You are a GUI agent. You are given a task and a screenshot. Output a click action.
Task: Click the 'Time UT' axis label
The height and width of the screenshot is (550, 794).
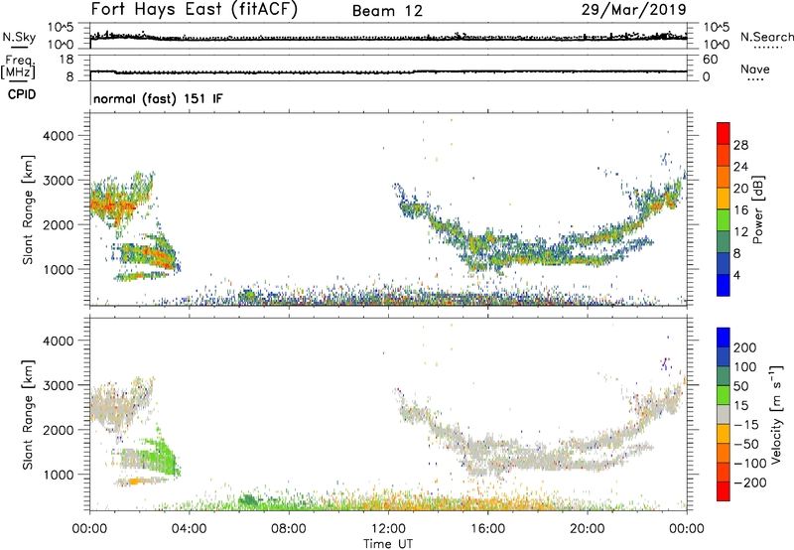(388, 544)
